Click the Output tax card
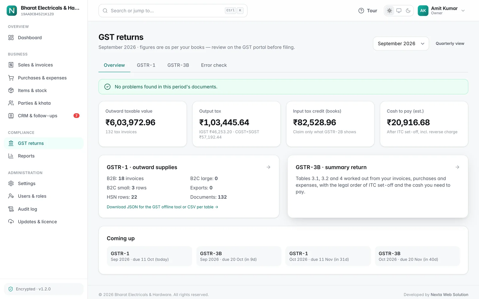Screen dimensions: 479x299 (236, 124)
